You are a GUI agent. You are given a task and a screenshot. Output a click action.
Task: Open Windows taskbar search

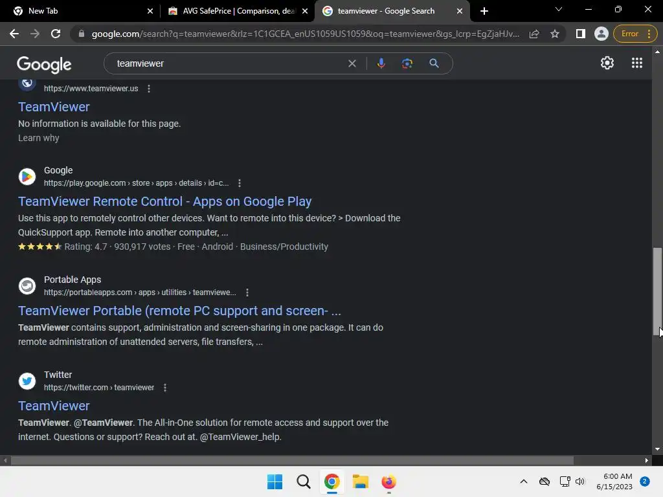coord(303,481)
